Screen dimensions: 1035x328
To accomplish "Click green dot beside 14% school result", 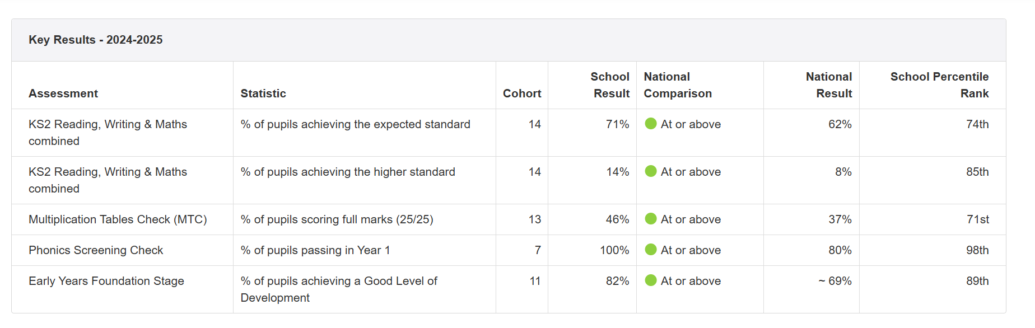I will pos(650,171).
